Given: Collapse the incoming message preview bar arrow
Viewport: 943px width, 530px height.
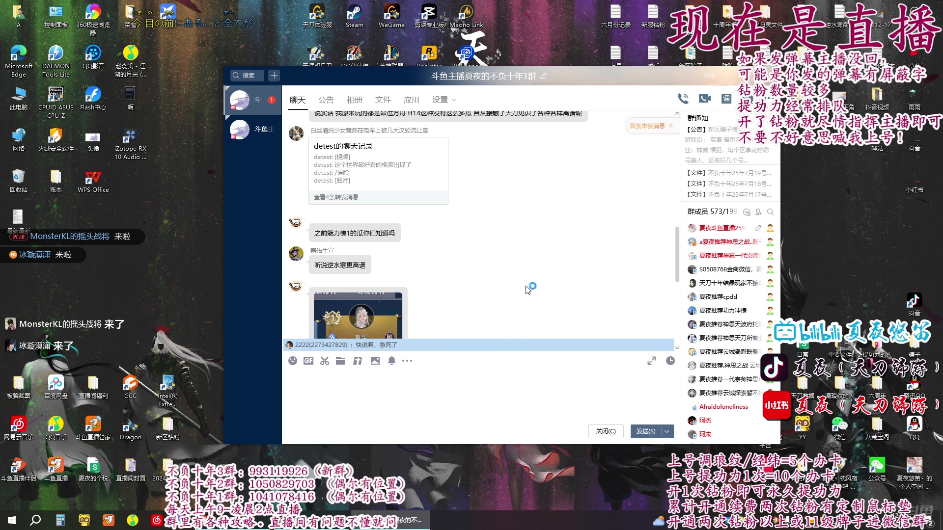Looking at the screenshot, I should [677, 347].
